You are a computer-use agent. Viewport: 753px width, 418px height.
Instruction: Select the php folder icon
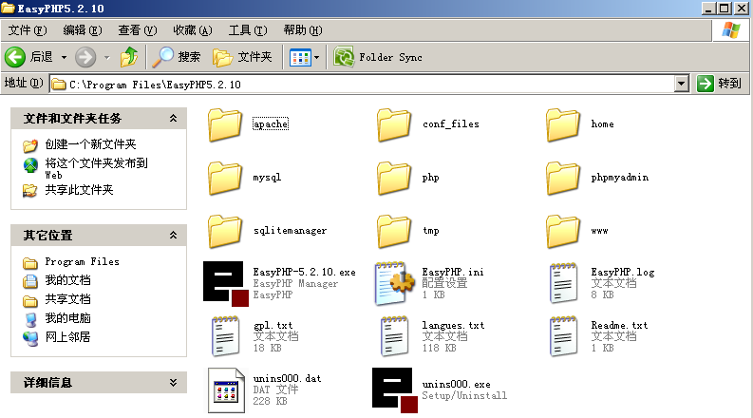coord(394,178)
